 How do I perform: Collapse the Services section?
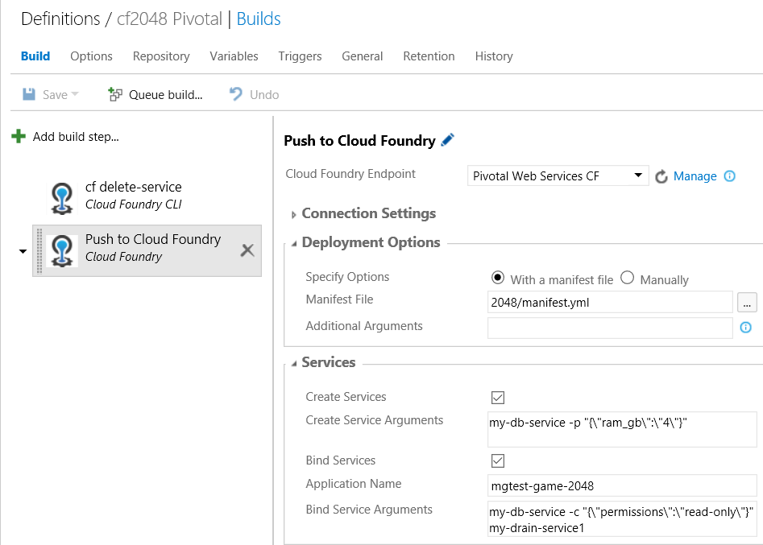click(294, 364)
